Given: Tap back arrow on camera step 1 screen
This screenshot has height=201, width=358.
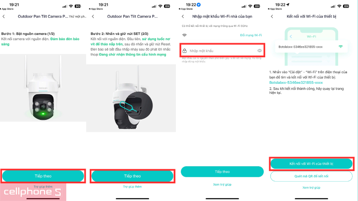Looking at the screenshot, I should (4, 16).
